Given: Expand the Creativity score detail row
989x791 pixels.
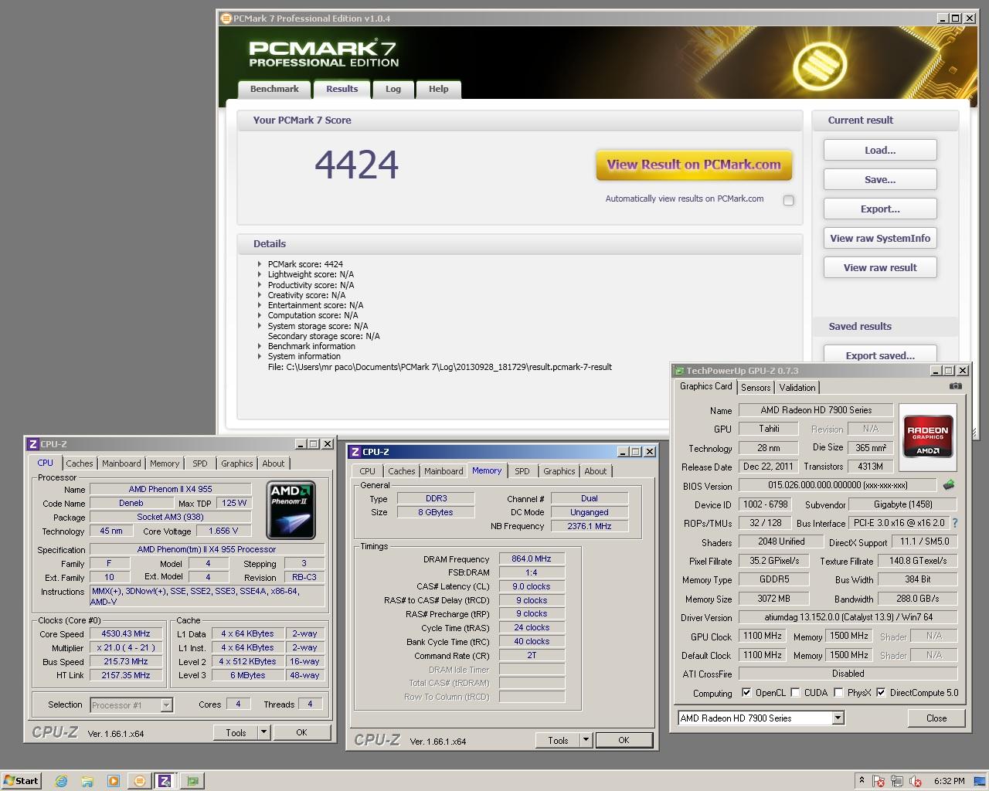Looking at the screenshot, I should point(260,295).
